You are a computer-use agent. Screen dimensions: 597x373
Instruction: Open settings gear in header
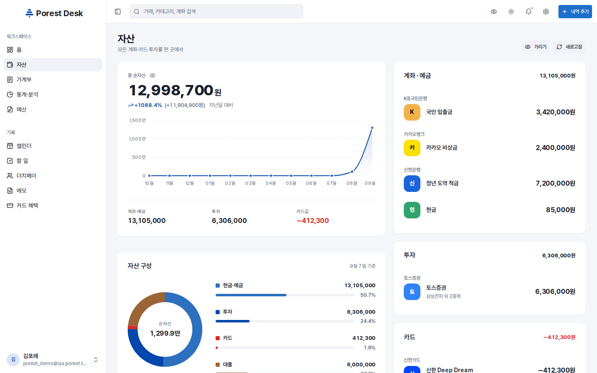[x=546, y=12]
